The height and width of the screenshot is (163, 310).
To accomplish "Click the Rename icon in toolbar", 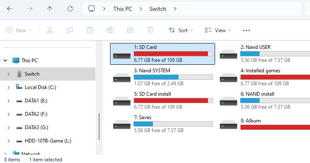I will [x=110, y=30].
